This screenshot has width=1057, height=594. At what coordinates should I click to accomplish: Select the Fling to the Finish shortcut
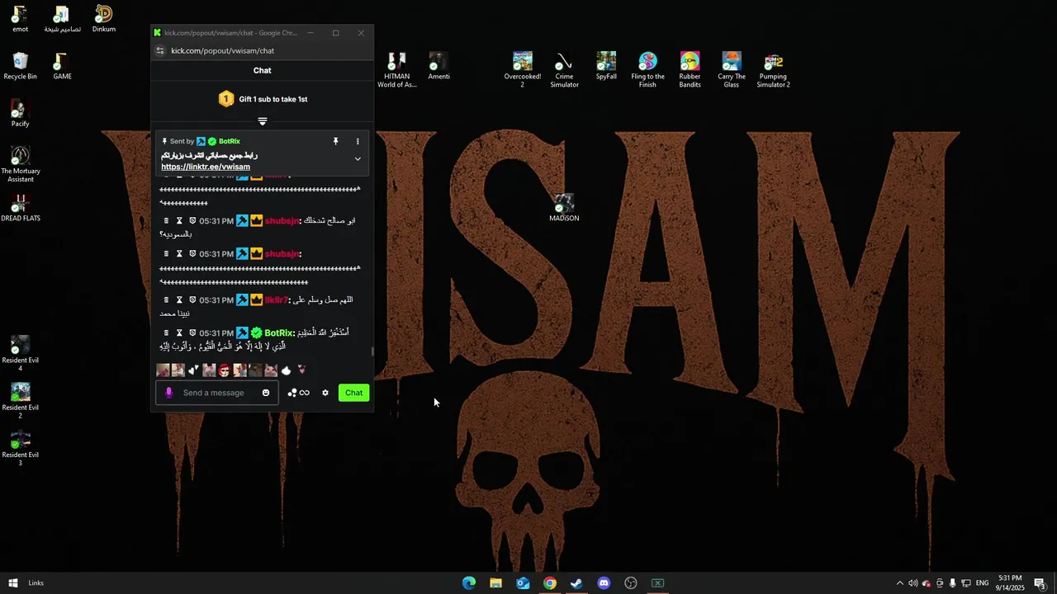[647, 70]
